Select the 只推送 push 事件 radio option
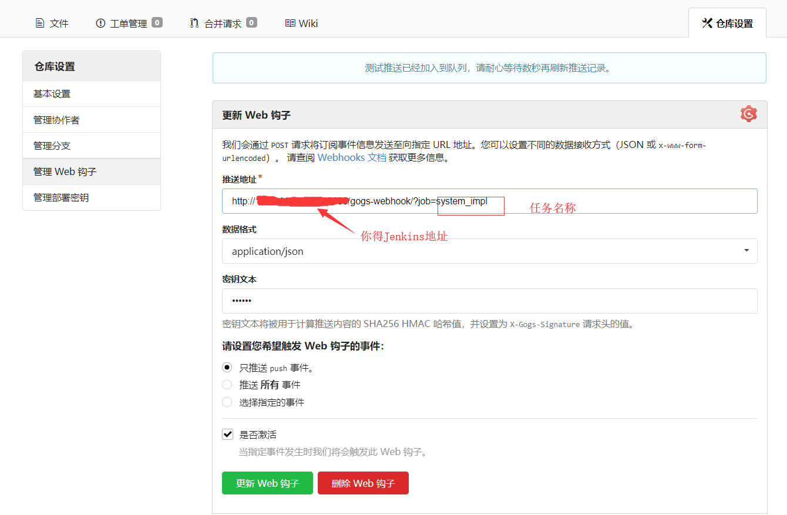 227,368
